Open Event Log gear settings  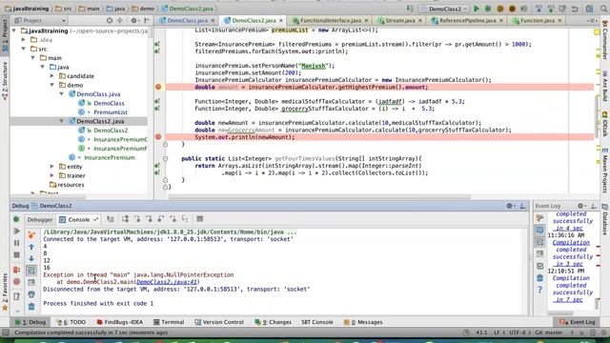580,206
